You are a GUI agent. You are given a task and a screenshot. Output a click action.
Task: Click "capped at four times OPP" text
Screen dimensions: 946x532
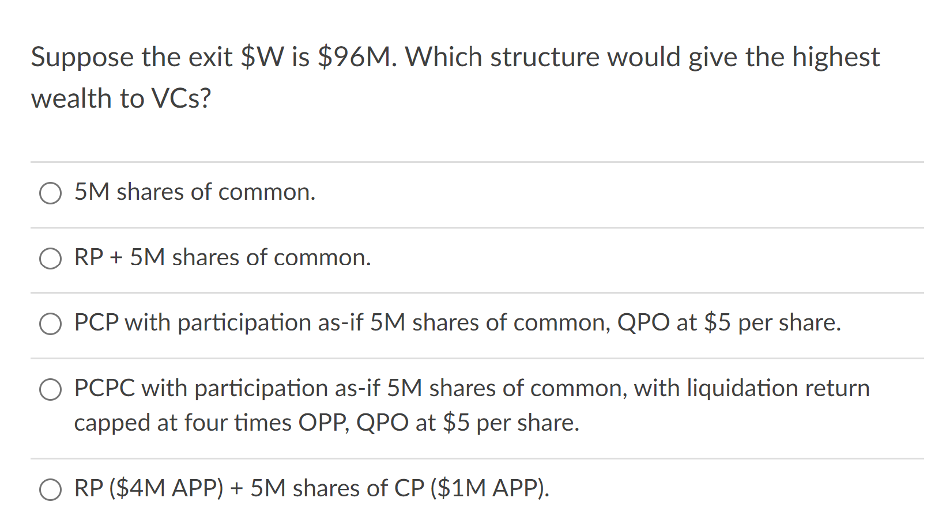click(x=208, y=423)
